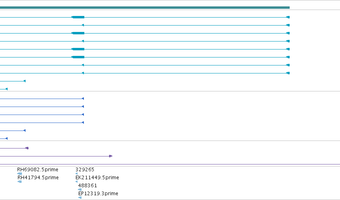Click the 488361 feature label

click(x=87, y=186)
